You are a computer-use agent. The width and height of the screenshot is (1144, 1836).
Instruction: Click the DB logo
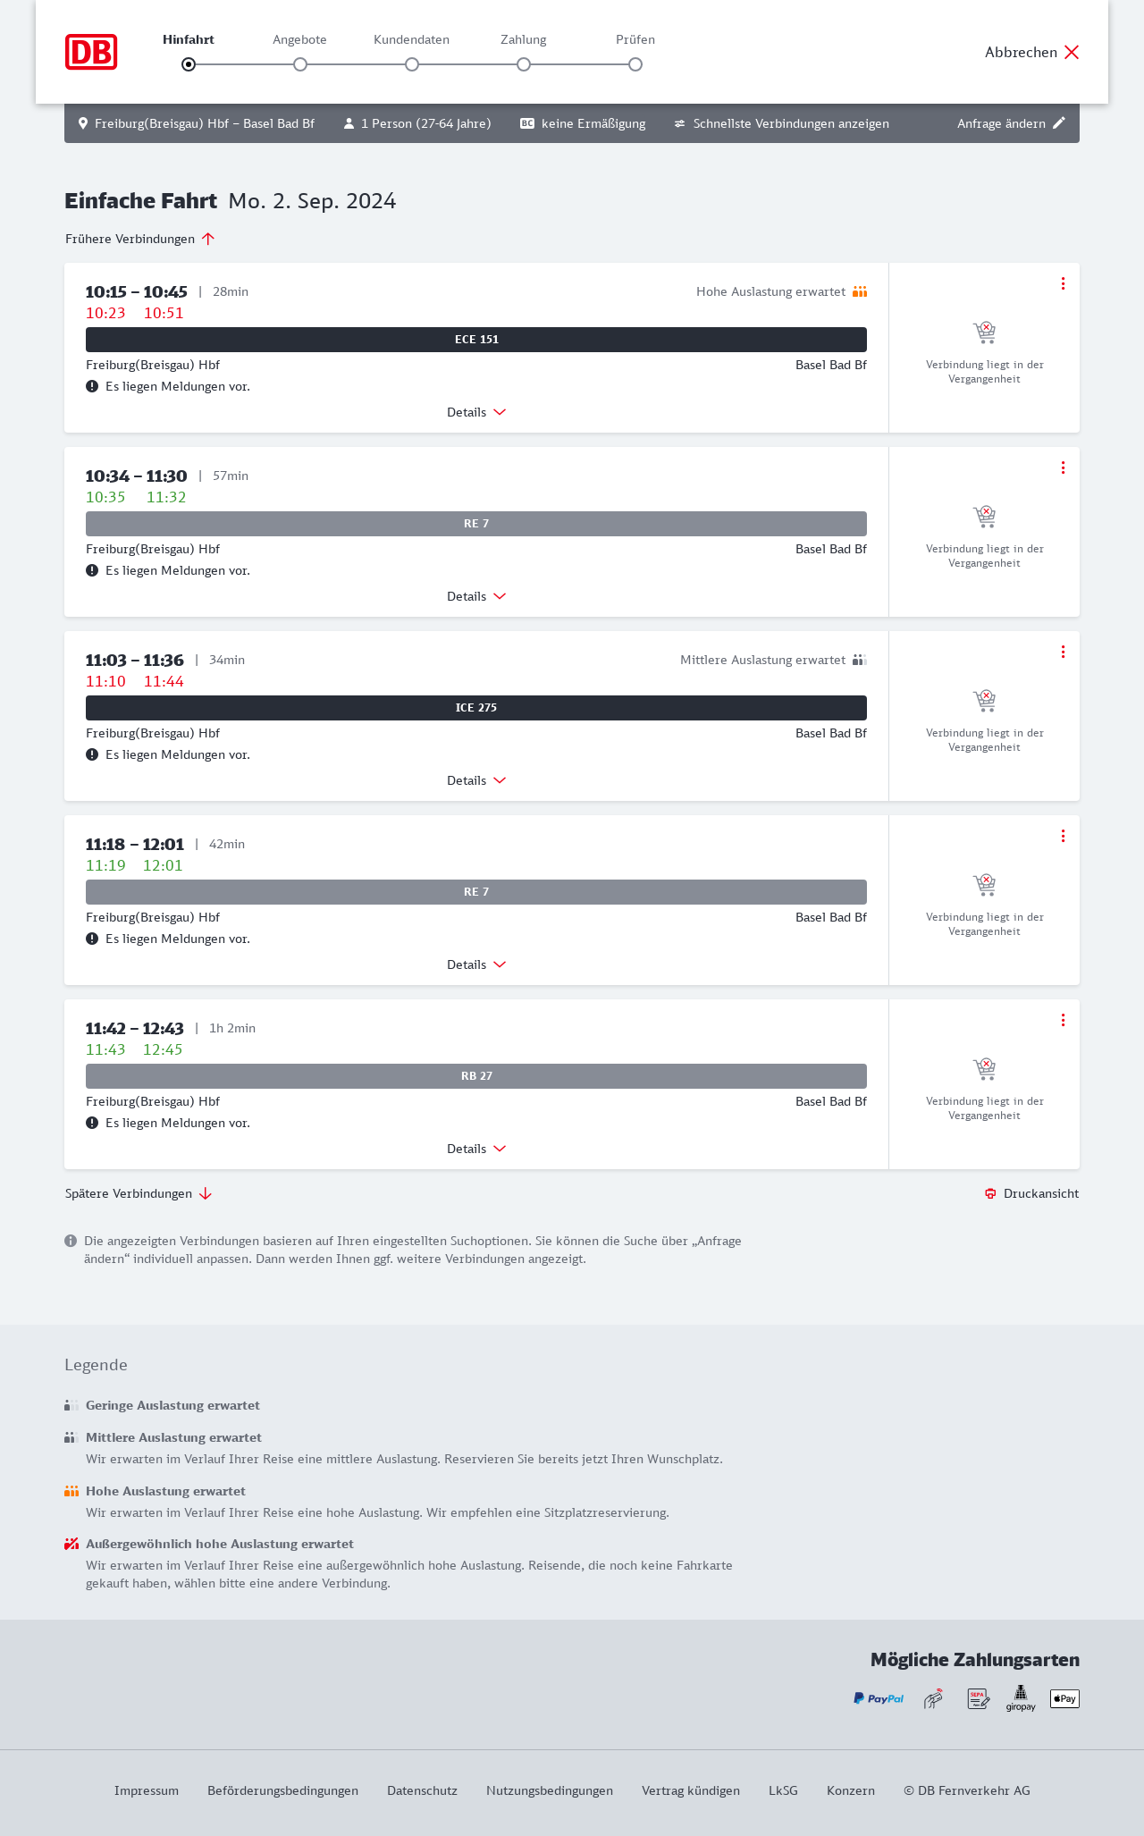[x=91, y=52]
